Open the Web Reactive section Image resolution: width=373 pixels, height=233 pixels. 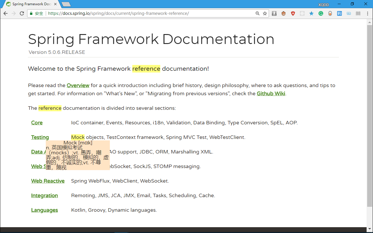(x=48, y=181)
